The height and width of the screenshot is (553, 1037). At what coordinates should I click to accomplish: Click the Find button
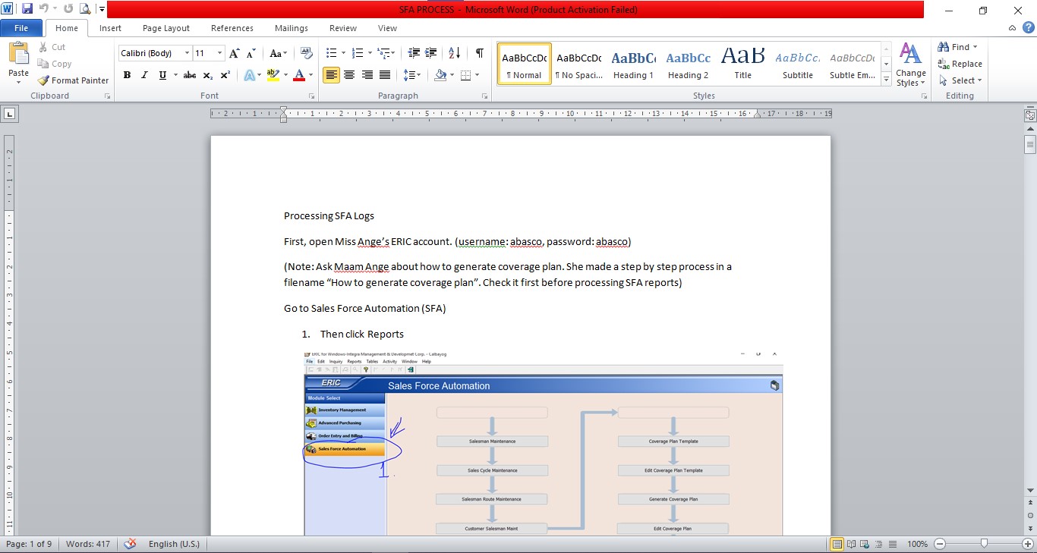[x=957, y=47]
